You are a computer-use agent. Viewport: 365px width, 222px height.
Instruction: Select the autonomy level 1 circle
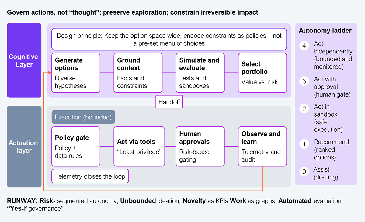(x=304, y=144)
